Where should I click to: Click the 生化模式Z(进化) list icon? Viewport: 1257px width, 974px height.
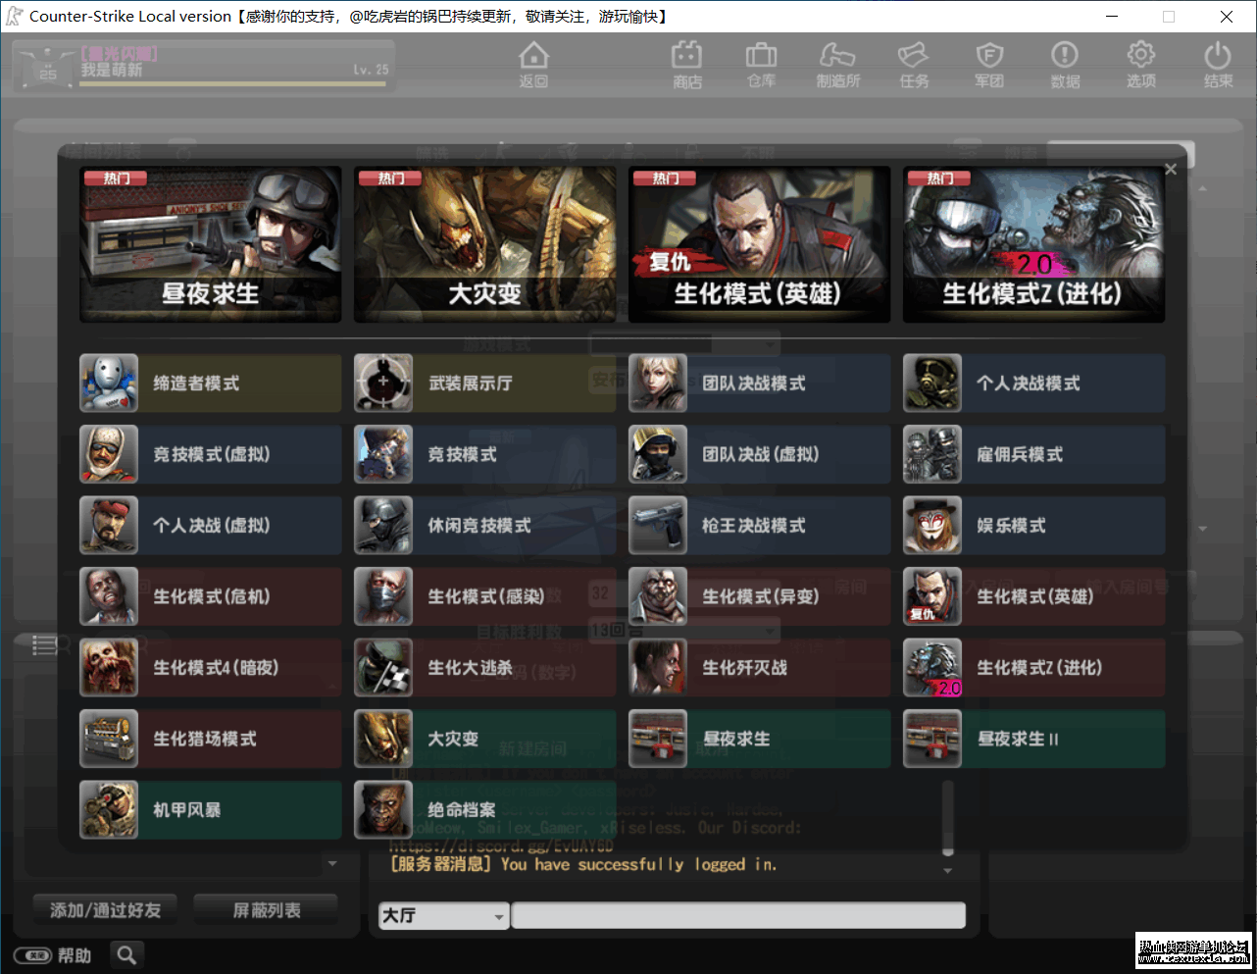click(932, 668)
